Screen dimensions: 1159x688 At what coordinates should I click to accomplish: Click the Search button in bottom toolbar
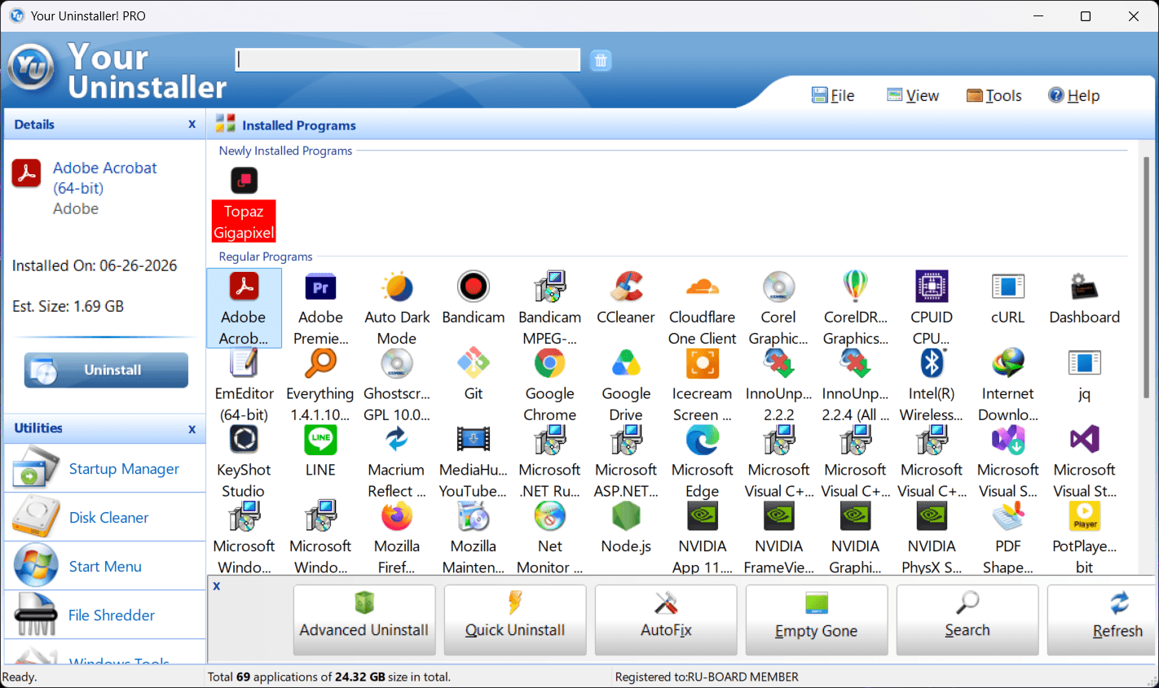point(967,620)
